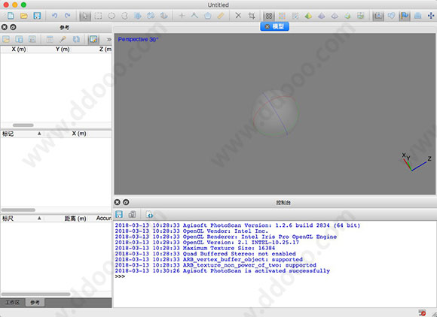Activate the Rotate region tool
Screen dimensions: 437x317
pos(164,16)
